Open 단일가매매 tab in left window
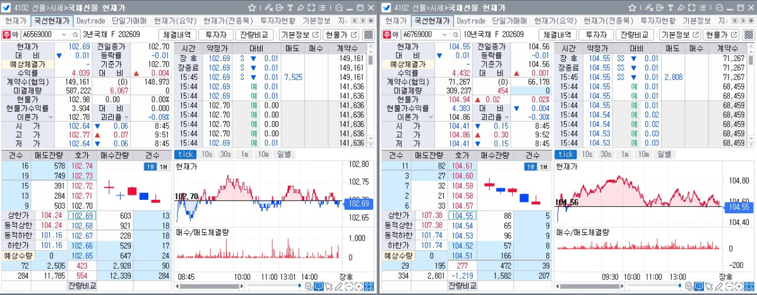The height and width of the screenshot is (295, 757). click(x=128, y=21)
